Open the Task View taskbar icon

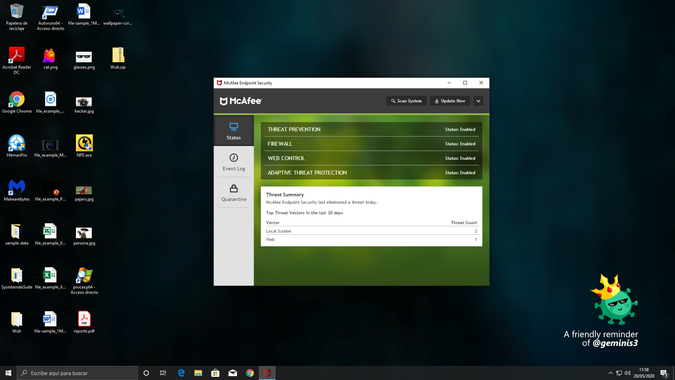coord(163,373)
